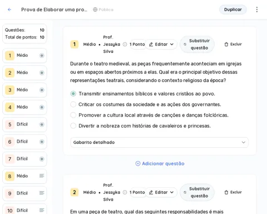Jump to question 5 Difícil in sidebar
The width and height of the screenshot is (267, 214).
tap(24, 124)
